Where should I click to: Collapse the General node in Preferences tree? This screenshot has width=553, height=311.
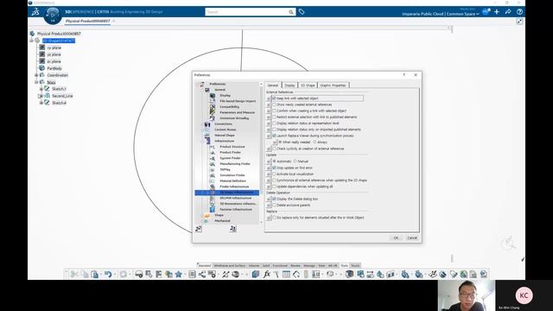pyautogui.click(x=202, y=90)
